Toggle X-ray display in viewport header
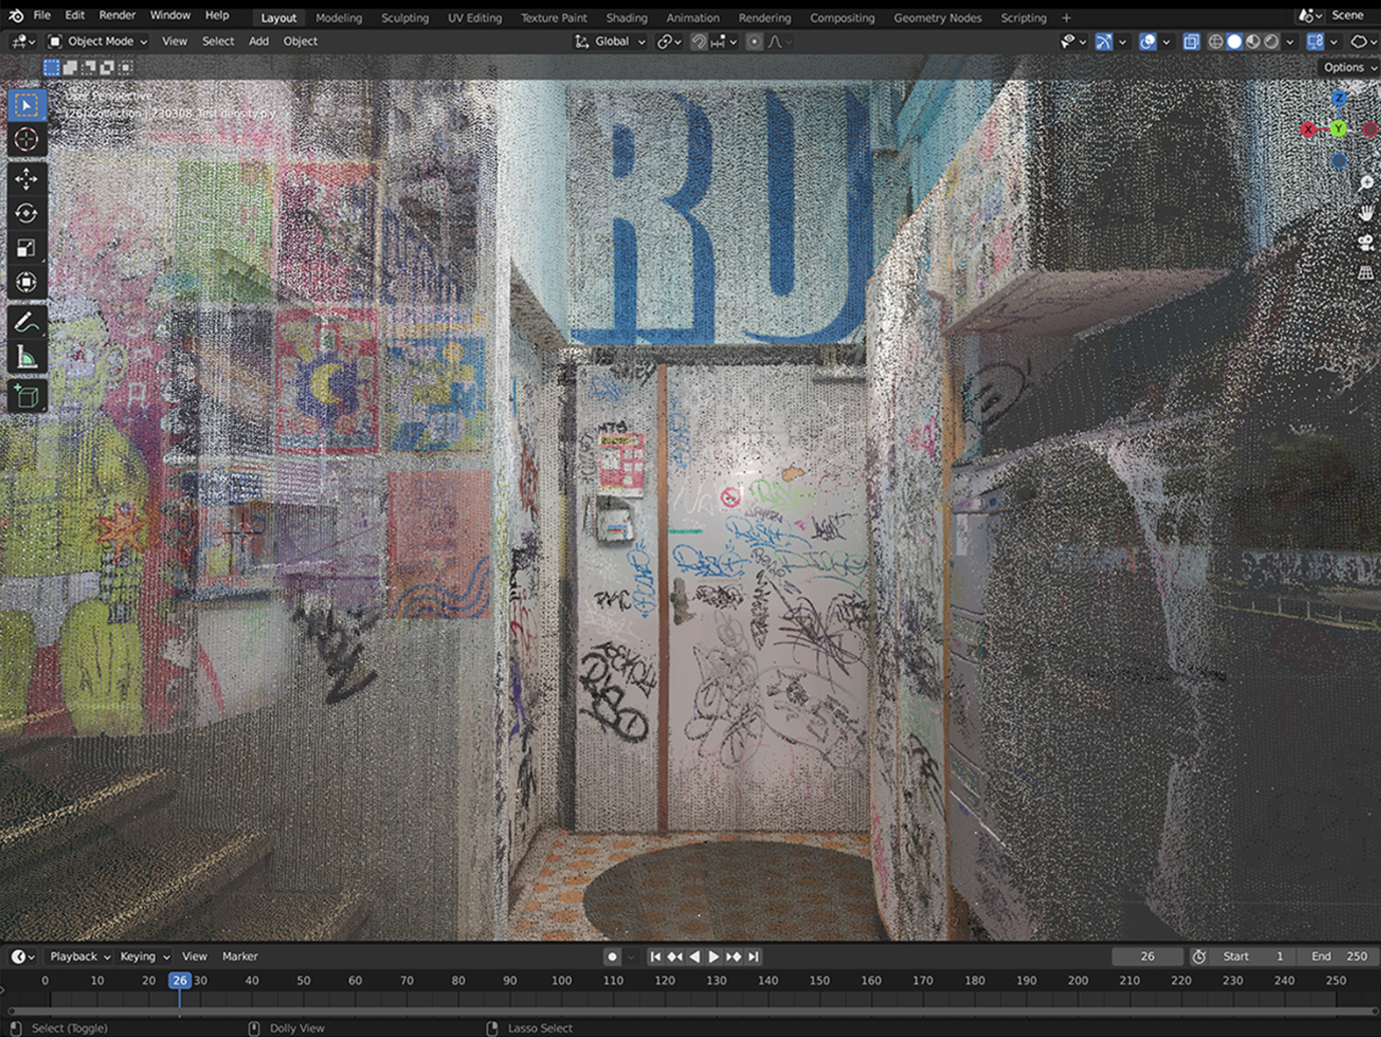Screen dimensions: 1381x1037 pos(1191,41)
